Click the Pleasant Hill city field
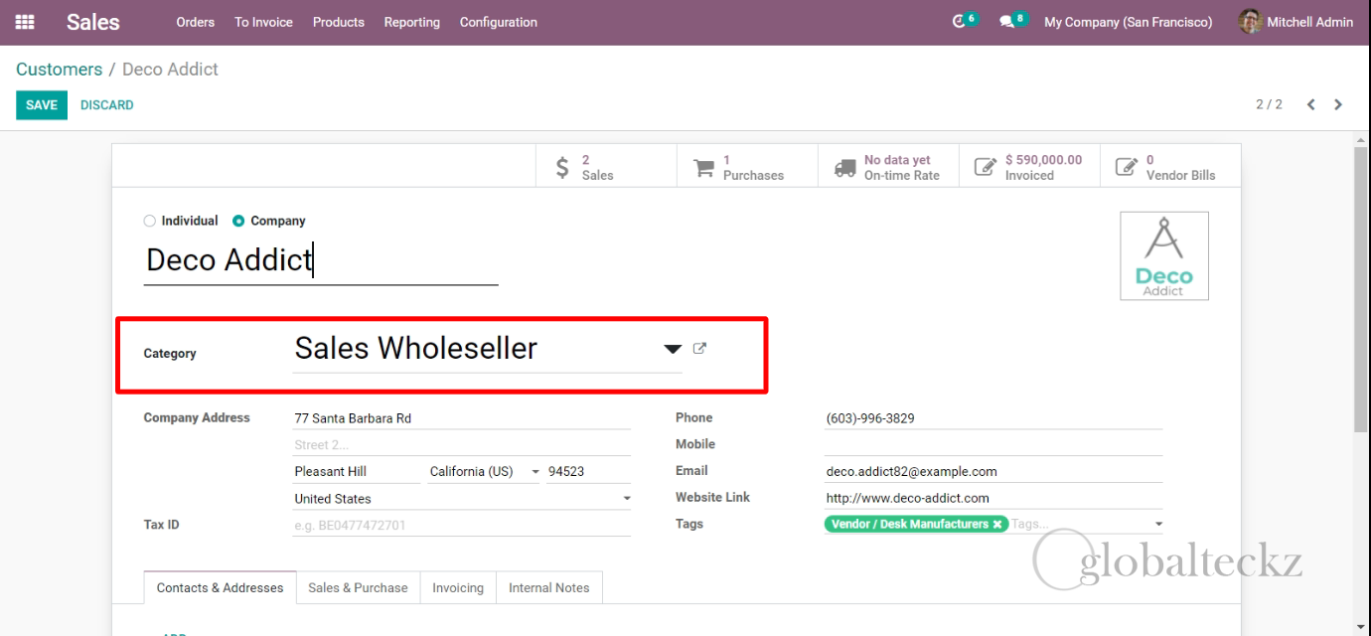Image resolution: width=1371 pixels, height=636 pixels. tap(358, 472)
